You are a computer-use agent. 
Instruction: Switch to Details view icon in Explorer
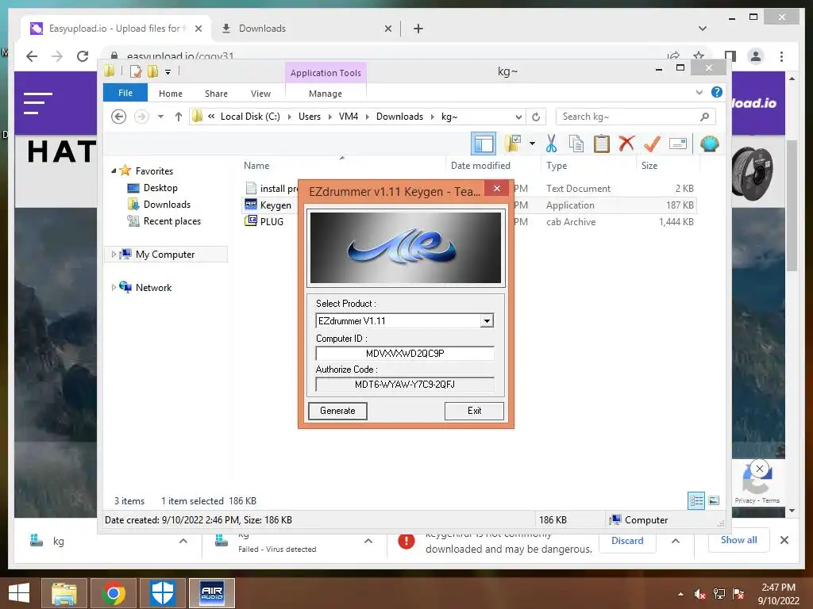coord(695,500)
